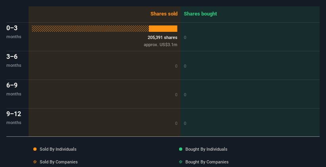This screenshot has height=167, width=326.
Task: Click shares sold zero in 6–9 months row
Action: coord(176,95)
